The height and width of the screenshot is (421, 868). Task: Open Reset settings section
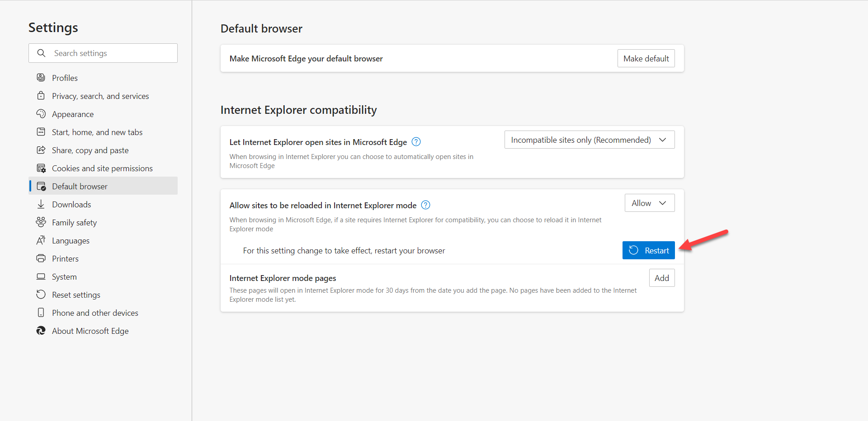pyautogui.click(x=76, y=295)
